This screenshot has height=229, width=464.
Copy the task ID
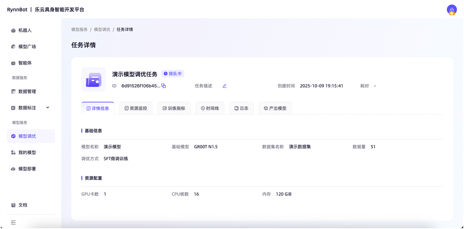[x=163, y=86]
